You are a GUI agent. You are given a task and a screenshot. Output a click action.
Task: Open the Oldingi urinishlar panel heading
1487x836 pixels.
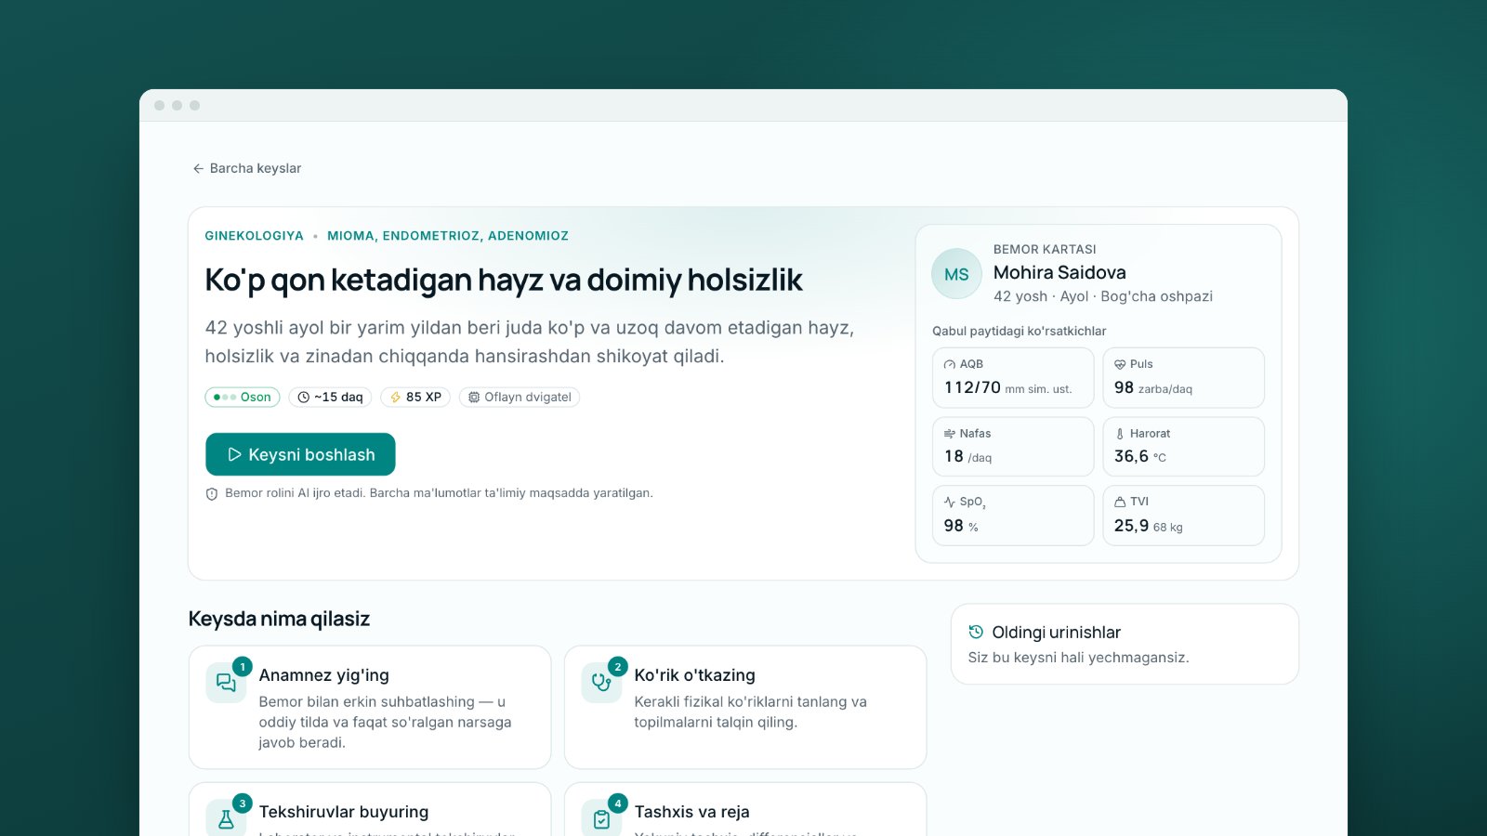pos(1056,633)
